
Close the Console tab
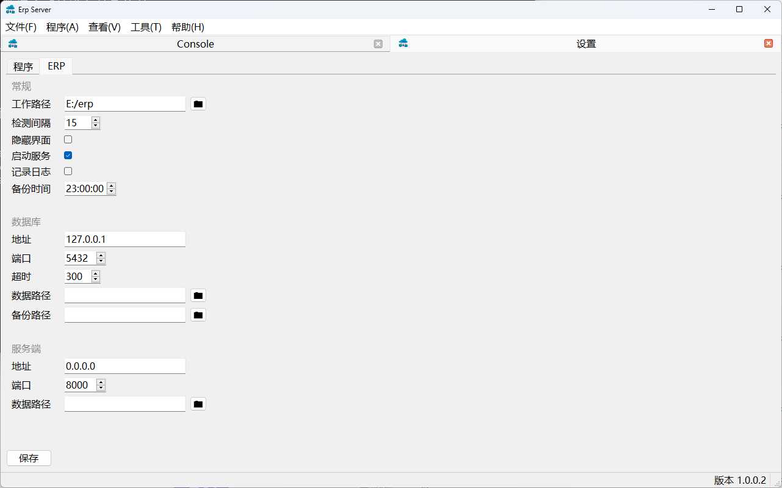click(x=378, y=44)
